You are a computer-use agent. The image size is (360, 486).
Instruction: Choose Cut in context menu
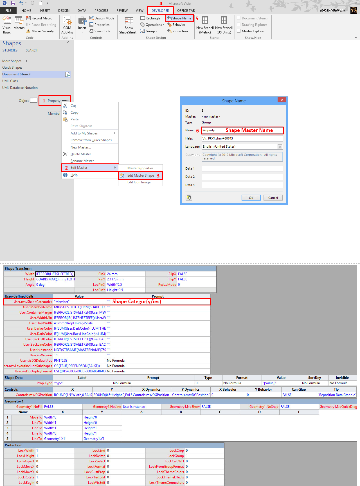[x=73, y=106]
